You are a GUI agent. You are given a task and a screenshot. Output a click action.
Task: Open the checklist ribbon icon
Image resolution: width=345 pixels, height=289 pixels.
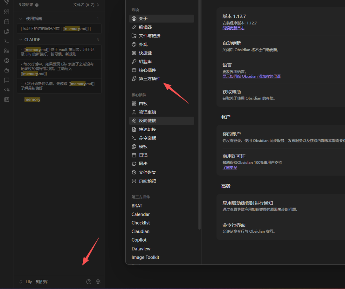7,51
